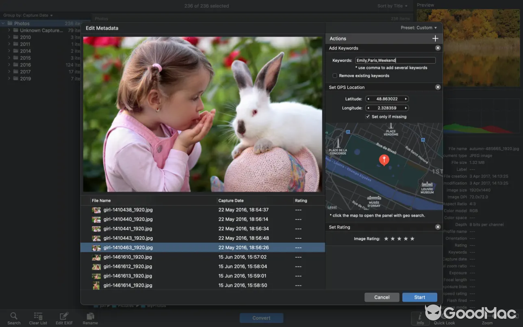Remove the Set GPS Location action
Image resolution: width=523 pixels, height=327 pixels.
click(438, 87)
